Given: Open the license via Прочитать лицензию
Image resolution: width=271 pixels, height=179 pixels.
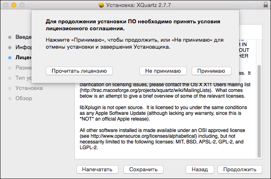Looking at the screenshot, I should point(79,71).
